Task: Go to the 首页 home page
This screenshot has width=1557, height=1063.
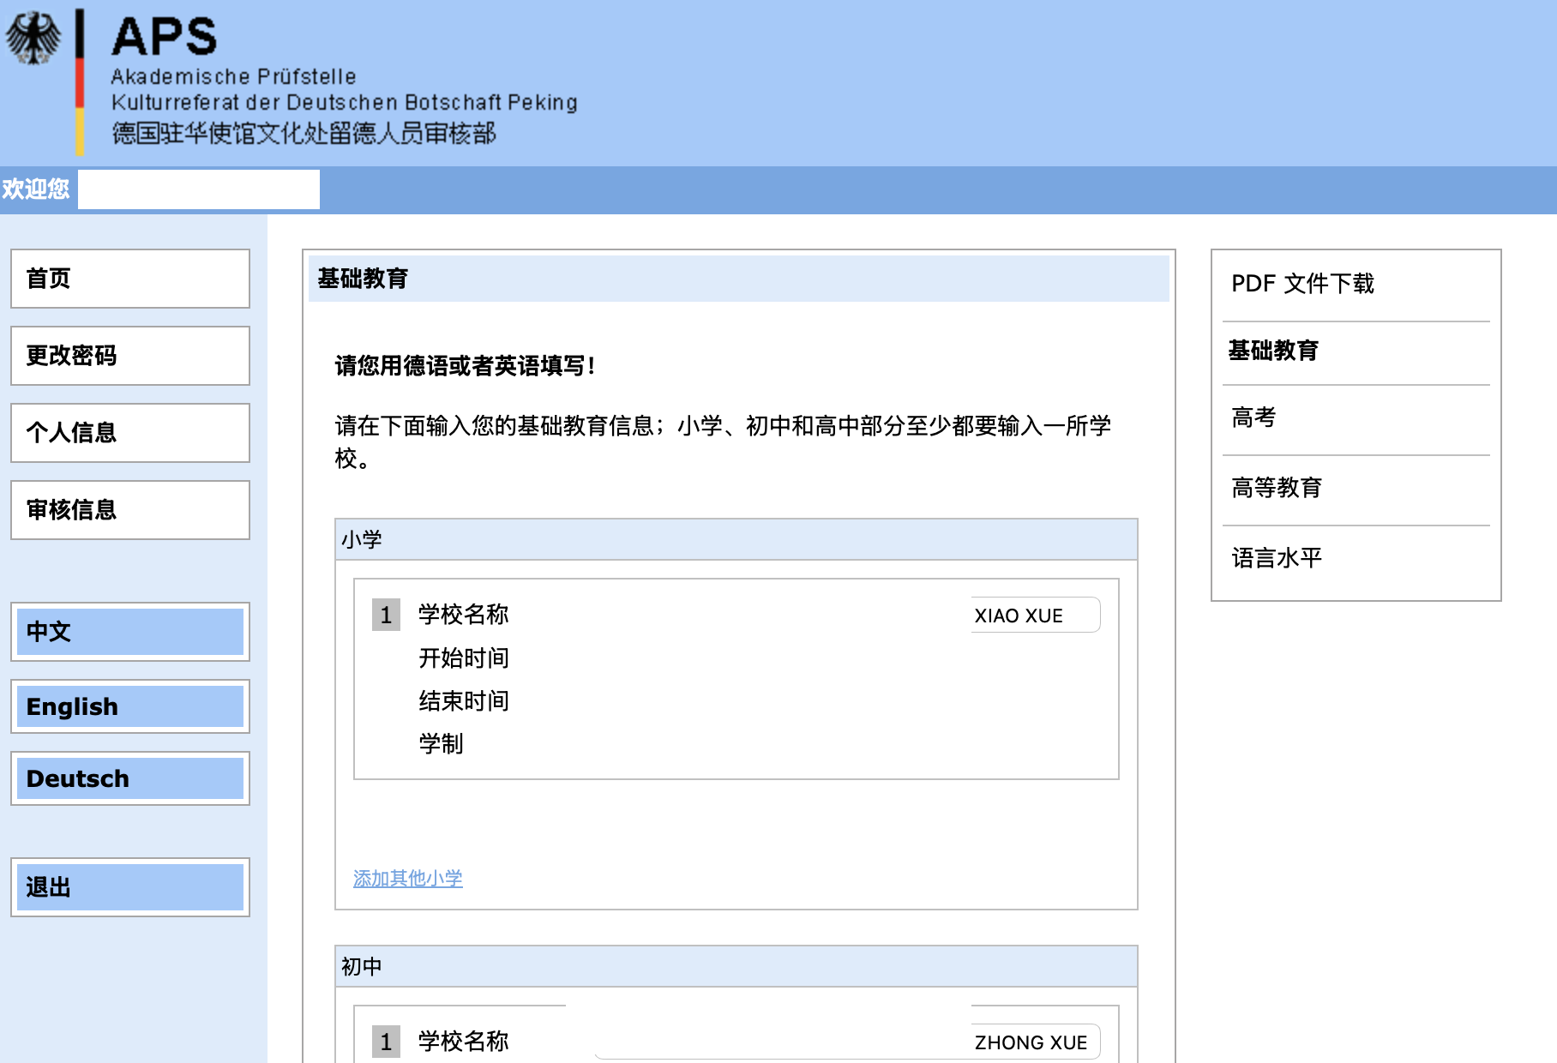Action: tap(130, 279)
